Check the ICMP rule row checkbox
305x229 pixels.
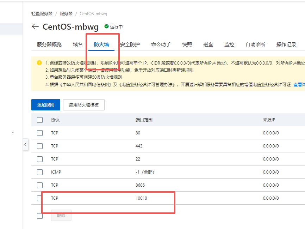coord(40,172)
